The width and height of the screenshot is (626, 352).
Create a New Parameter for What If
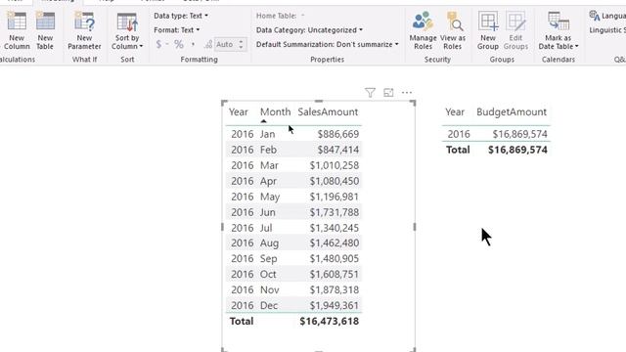[x=84, y=30]
